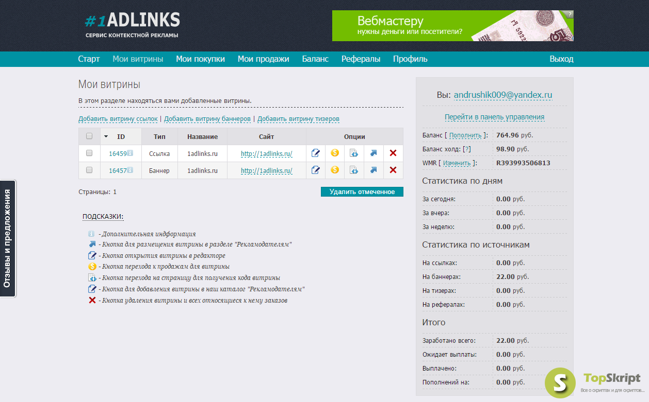Screen dimensions: 649x402
Task: Select Баланс in the top menu
Action: [x=315, y=59]
